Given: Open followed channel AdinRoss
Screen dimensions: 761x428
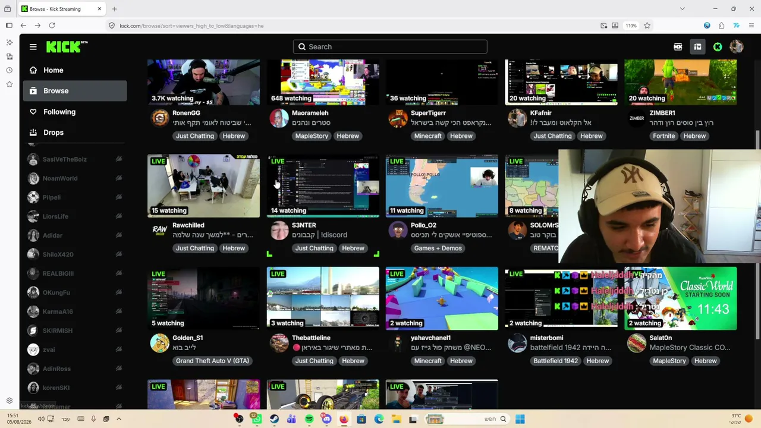Looking at the screenshot, I should point(75,369).
